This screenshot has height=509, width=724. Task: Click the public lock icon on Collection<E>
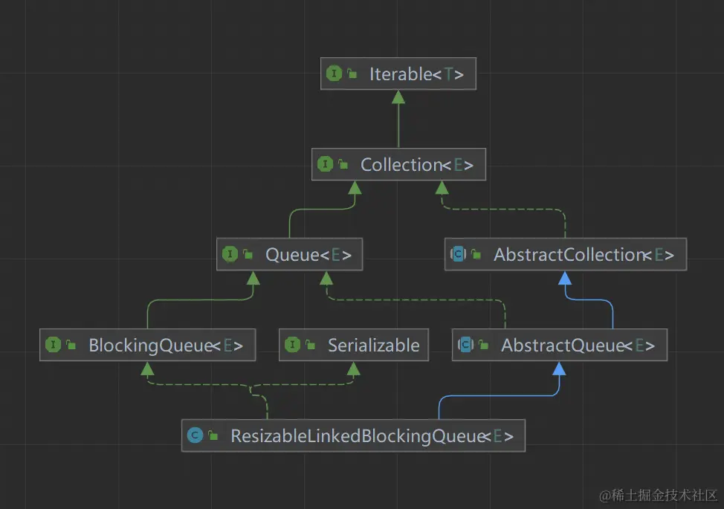[343, 163]
